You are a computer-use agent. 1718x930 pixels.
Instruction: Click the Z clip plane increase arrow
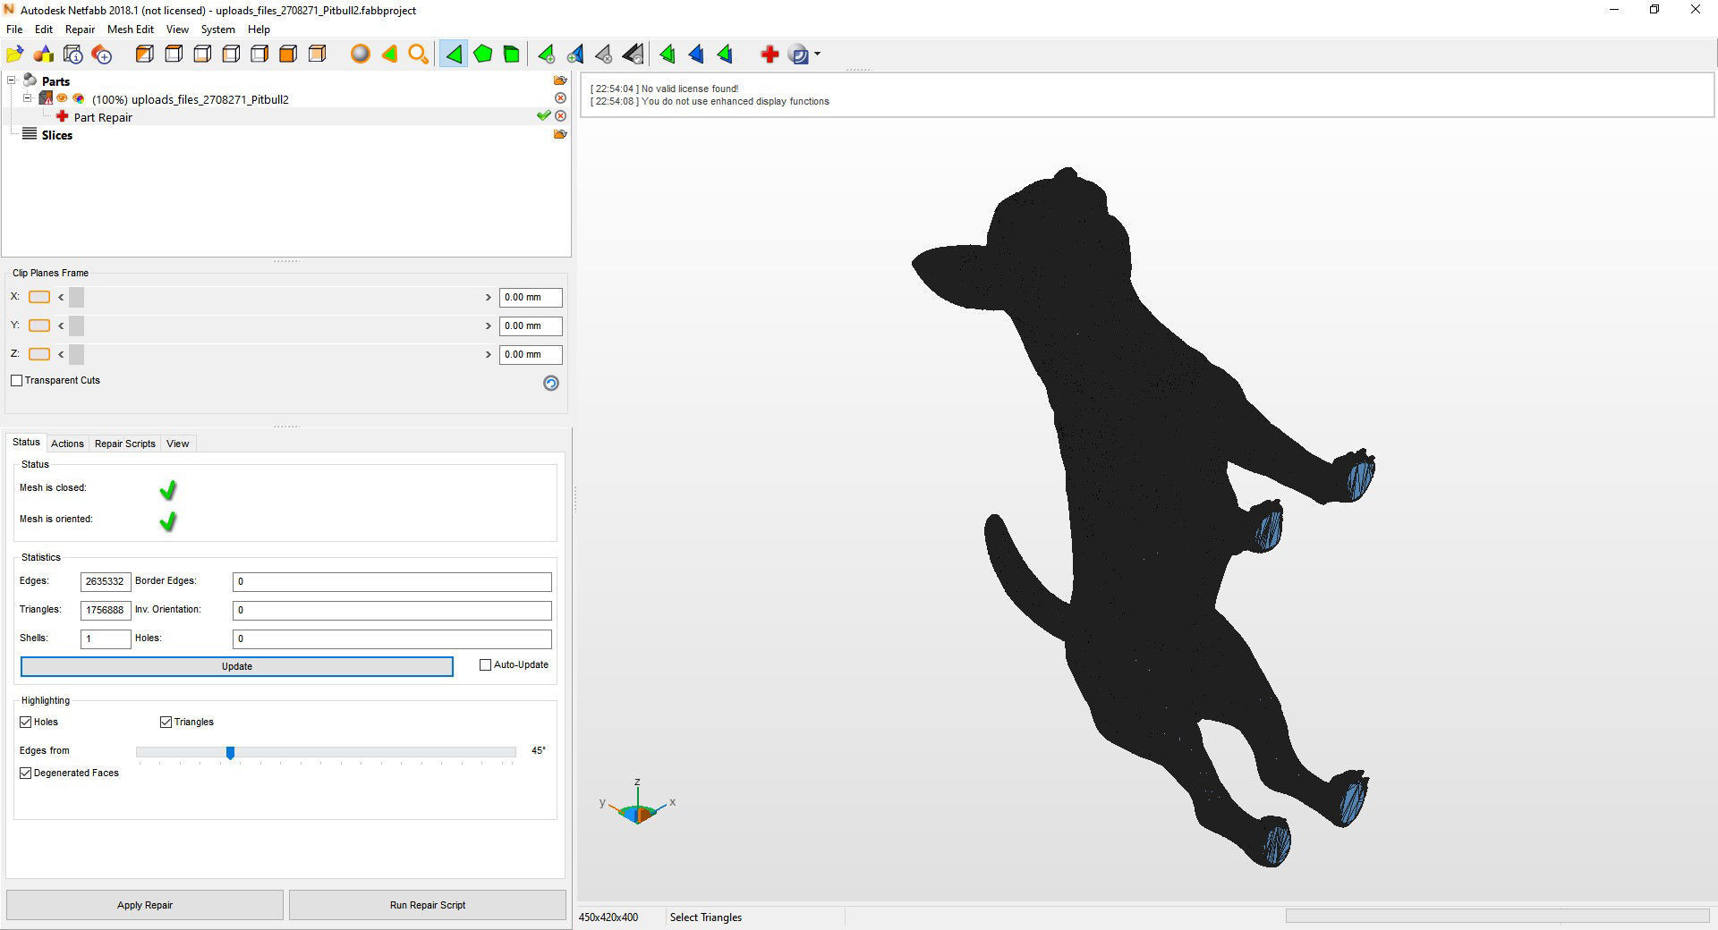click(489, 354)
